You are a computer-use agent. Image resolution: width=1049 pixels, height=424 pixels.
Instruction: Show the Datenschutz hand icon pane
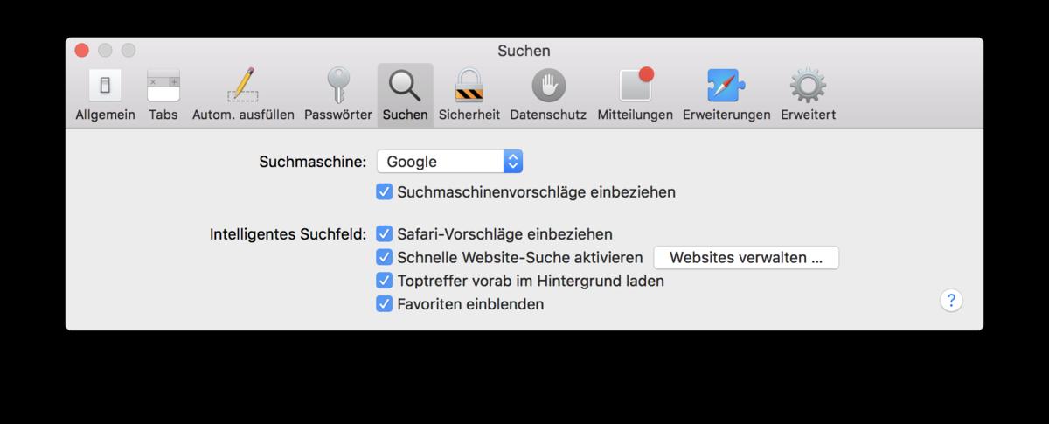coord(548,94)
